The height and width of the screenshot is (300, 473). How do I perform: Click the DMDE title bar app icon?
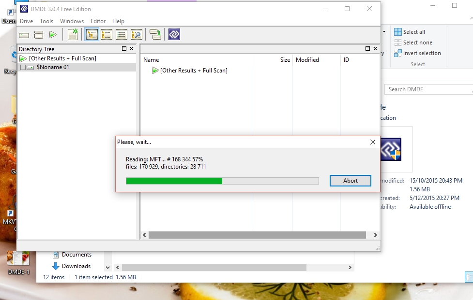point(24,9)
